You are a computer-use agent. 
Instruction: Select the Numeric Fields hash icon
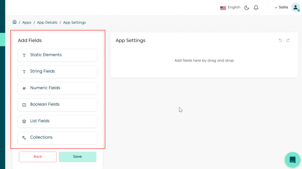point(24,88)
